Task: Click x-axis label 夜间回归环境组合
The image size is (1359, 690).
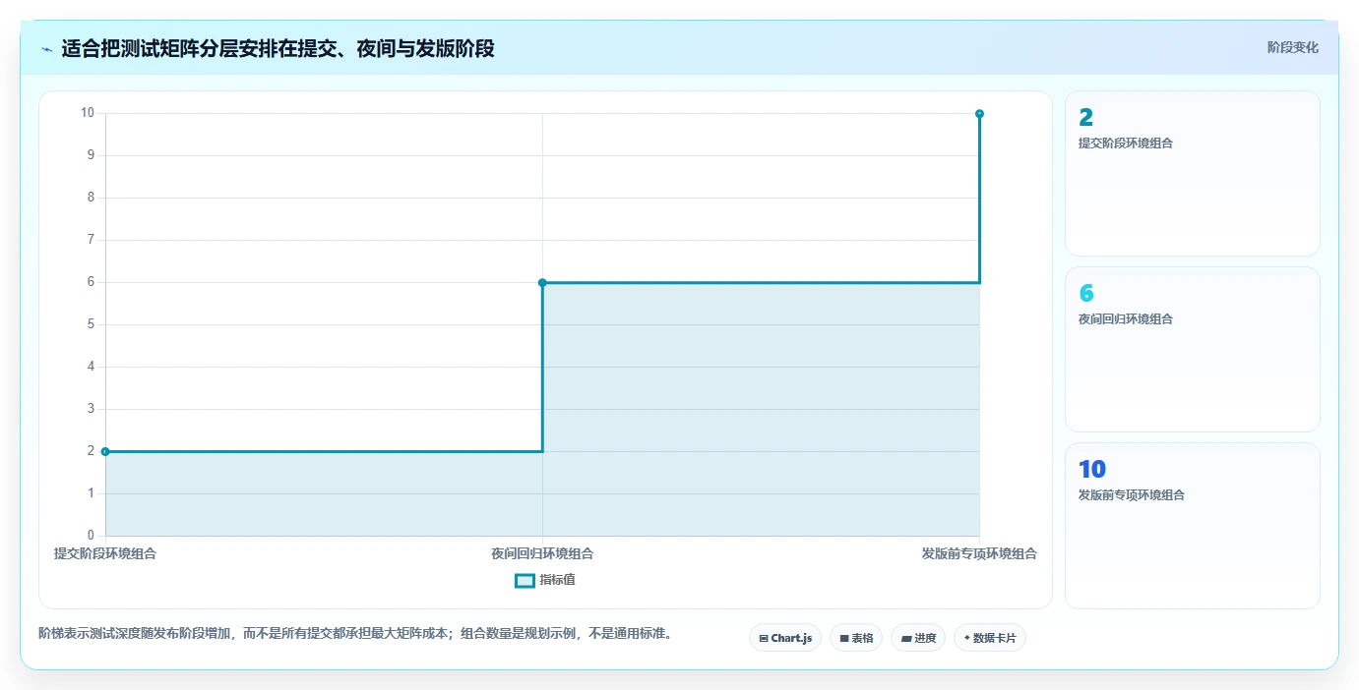Action: (542, 553)
